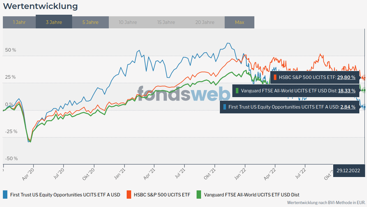Viewport: 367px width, 207px height.
Task: Open the 2,84 % value link
Action: 348,107
